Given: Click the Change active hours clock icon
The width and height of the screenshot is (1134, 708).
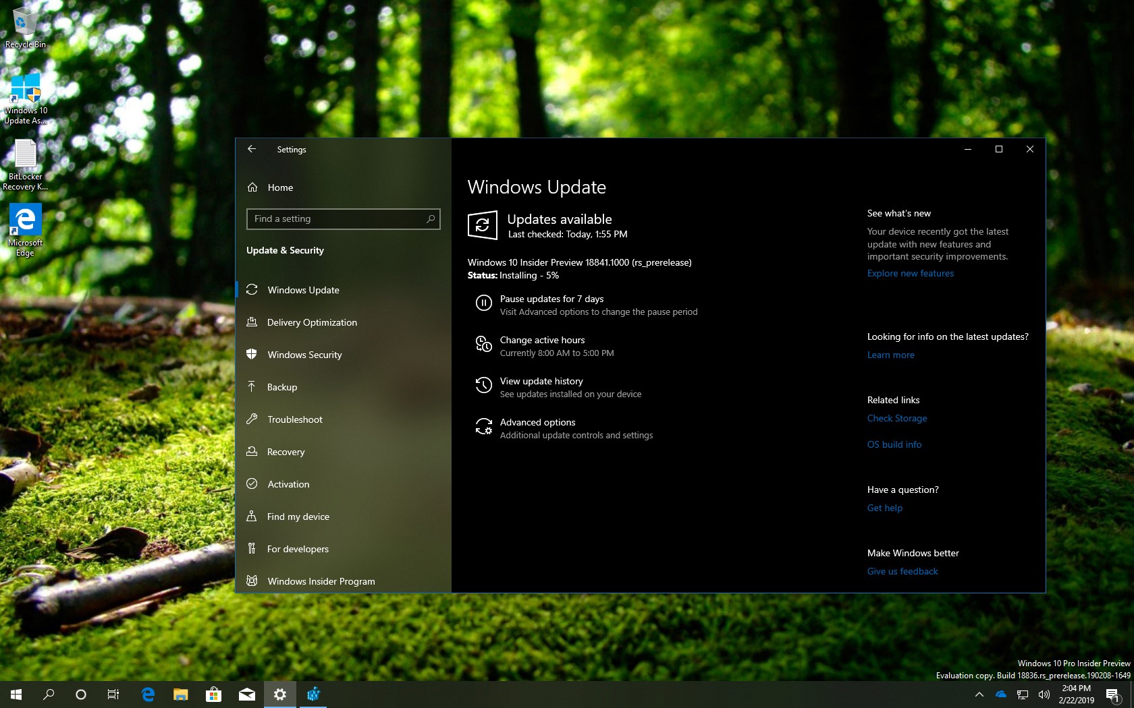Looking at the screenshot, I should pyautogui.click(x=483, y=345).
